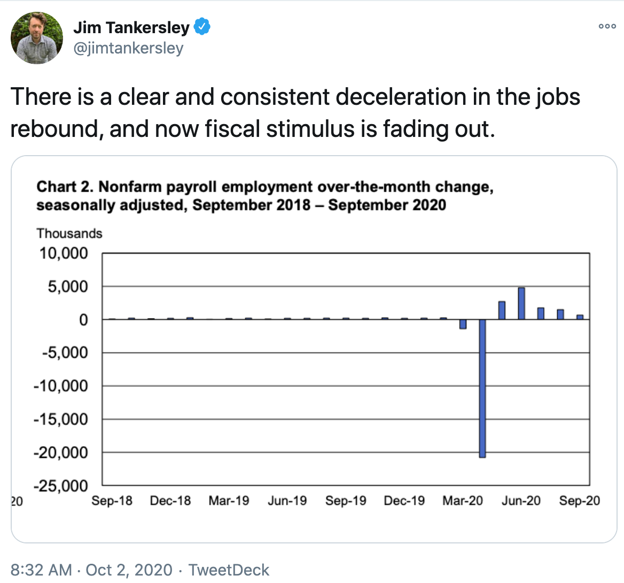The height and width of the screenshot is (583, 624).
Task: Click the Sep-18 x-axis label
Action: pos(112,501)
